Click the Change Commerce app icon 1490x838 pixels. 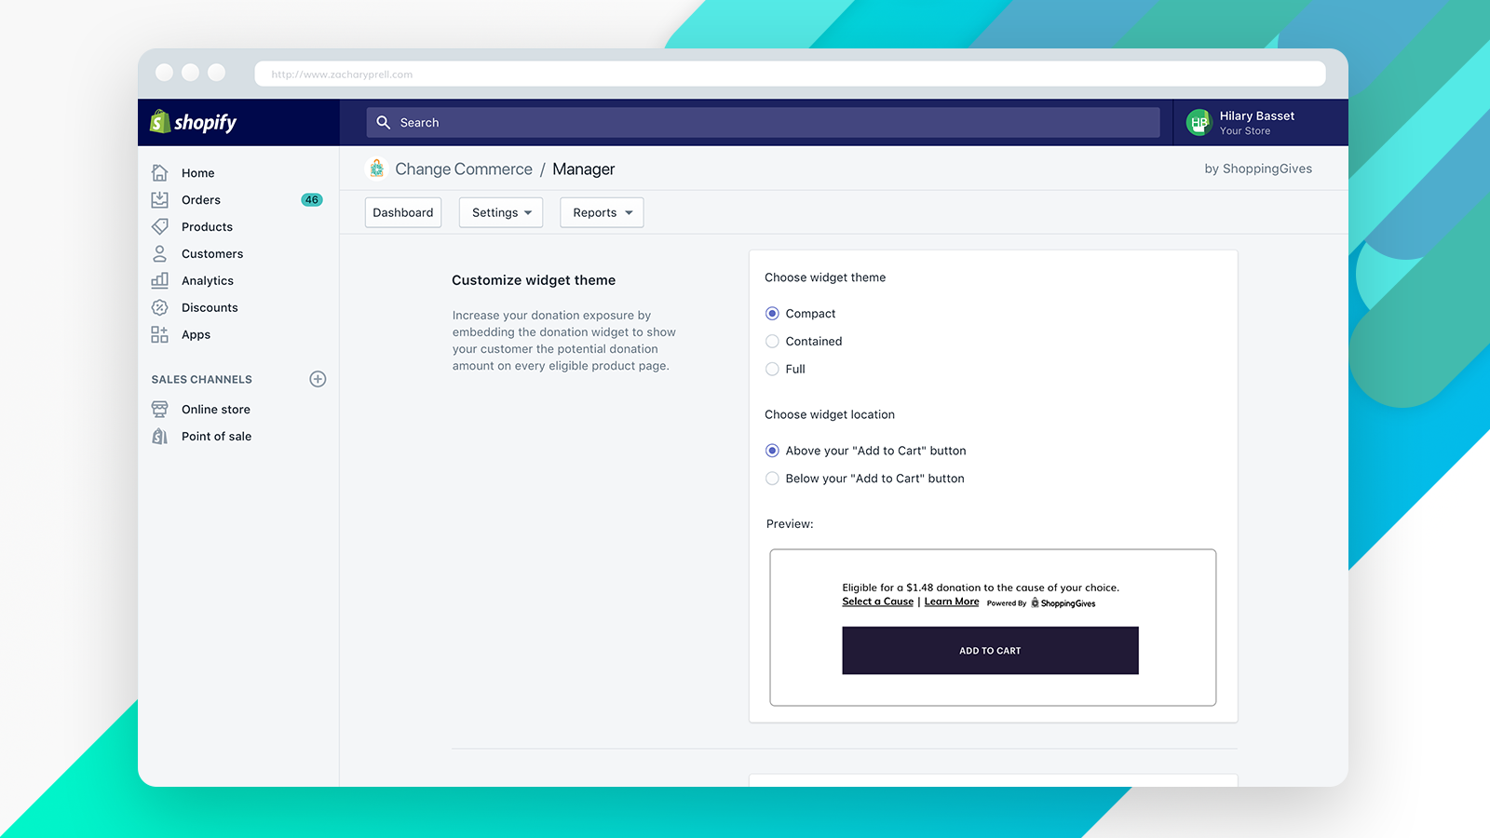pos(376,169)
